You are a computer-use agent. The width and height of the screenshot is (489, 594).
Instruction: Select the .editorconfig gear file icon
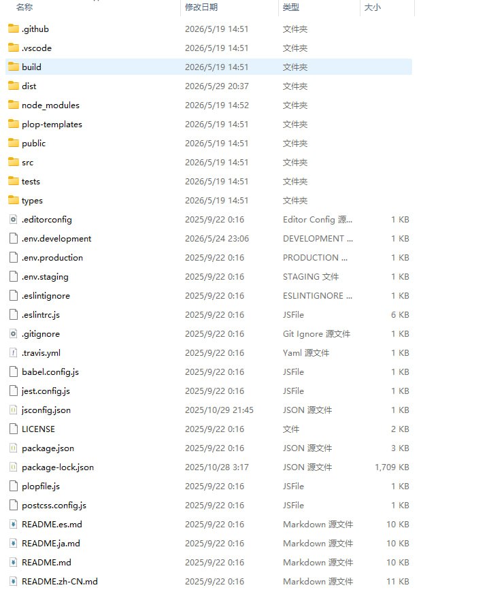(x=13, y=219)
